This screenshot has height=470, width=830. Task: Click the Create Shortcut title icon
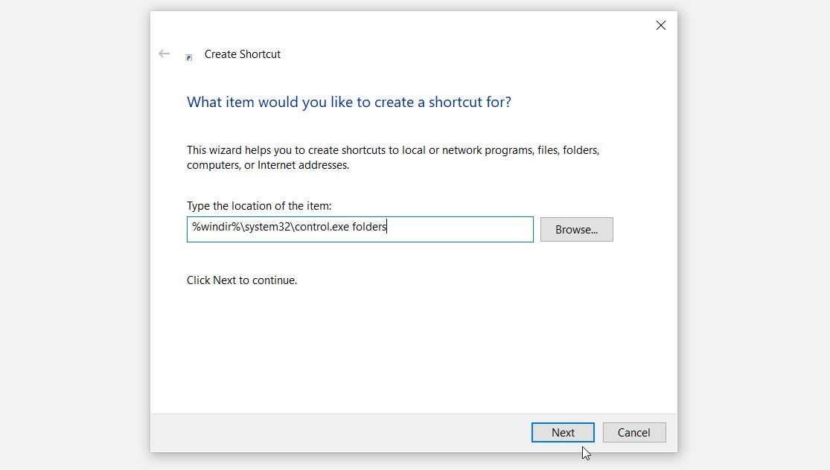tap(188, 57)
